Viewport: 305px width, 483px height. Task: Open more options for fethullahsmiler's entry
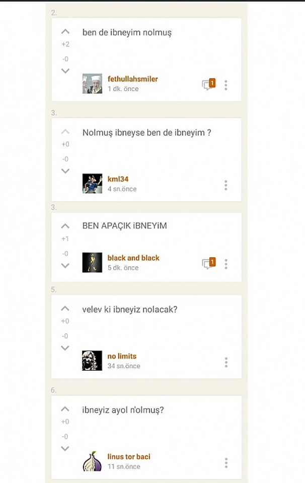point(226,85)
